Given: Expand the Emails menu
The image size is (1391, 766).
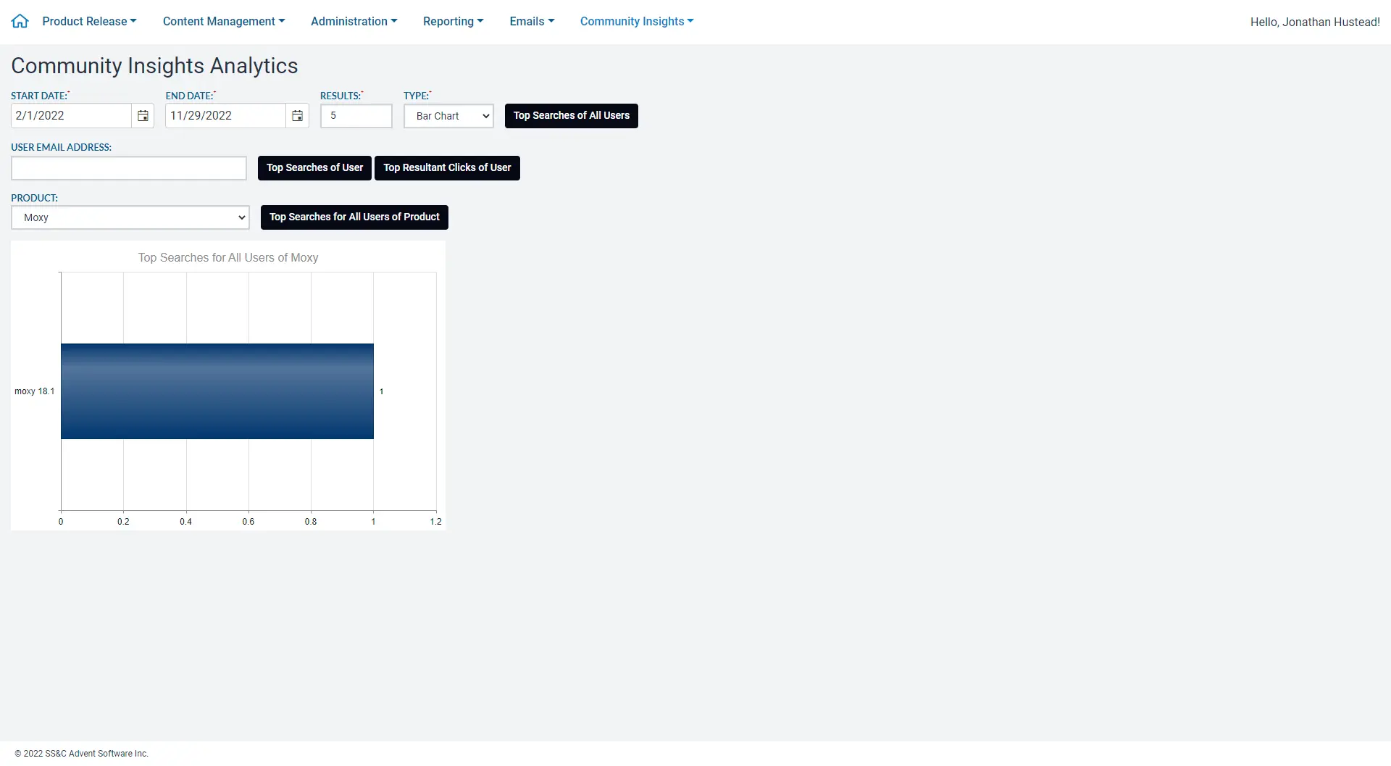Looking at the screenshot, I should click(x=532, y=21).
